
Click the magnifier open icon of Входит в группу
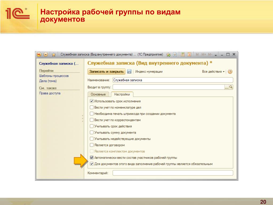pyautogui.click(x=231, y=87)
